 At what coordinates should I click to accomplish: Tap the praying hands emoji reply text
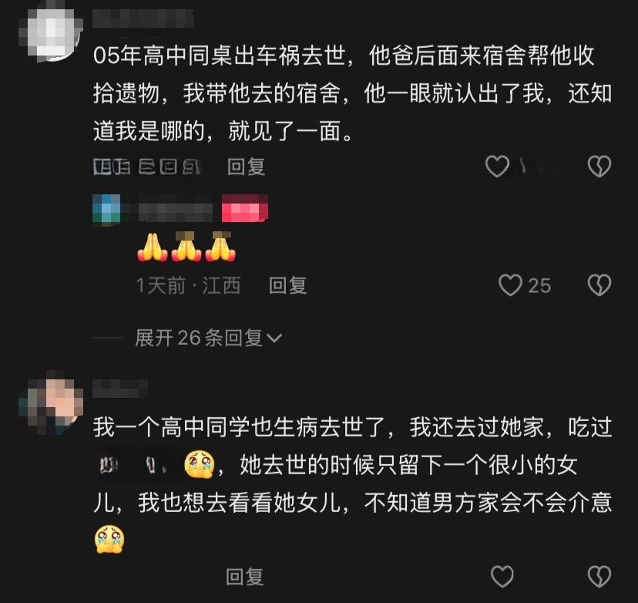[186, 247]
